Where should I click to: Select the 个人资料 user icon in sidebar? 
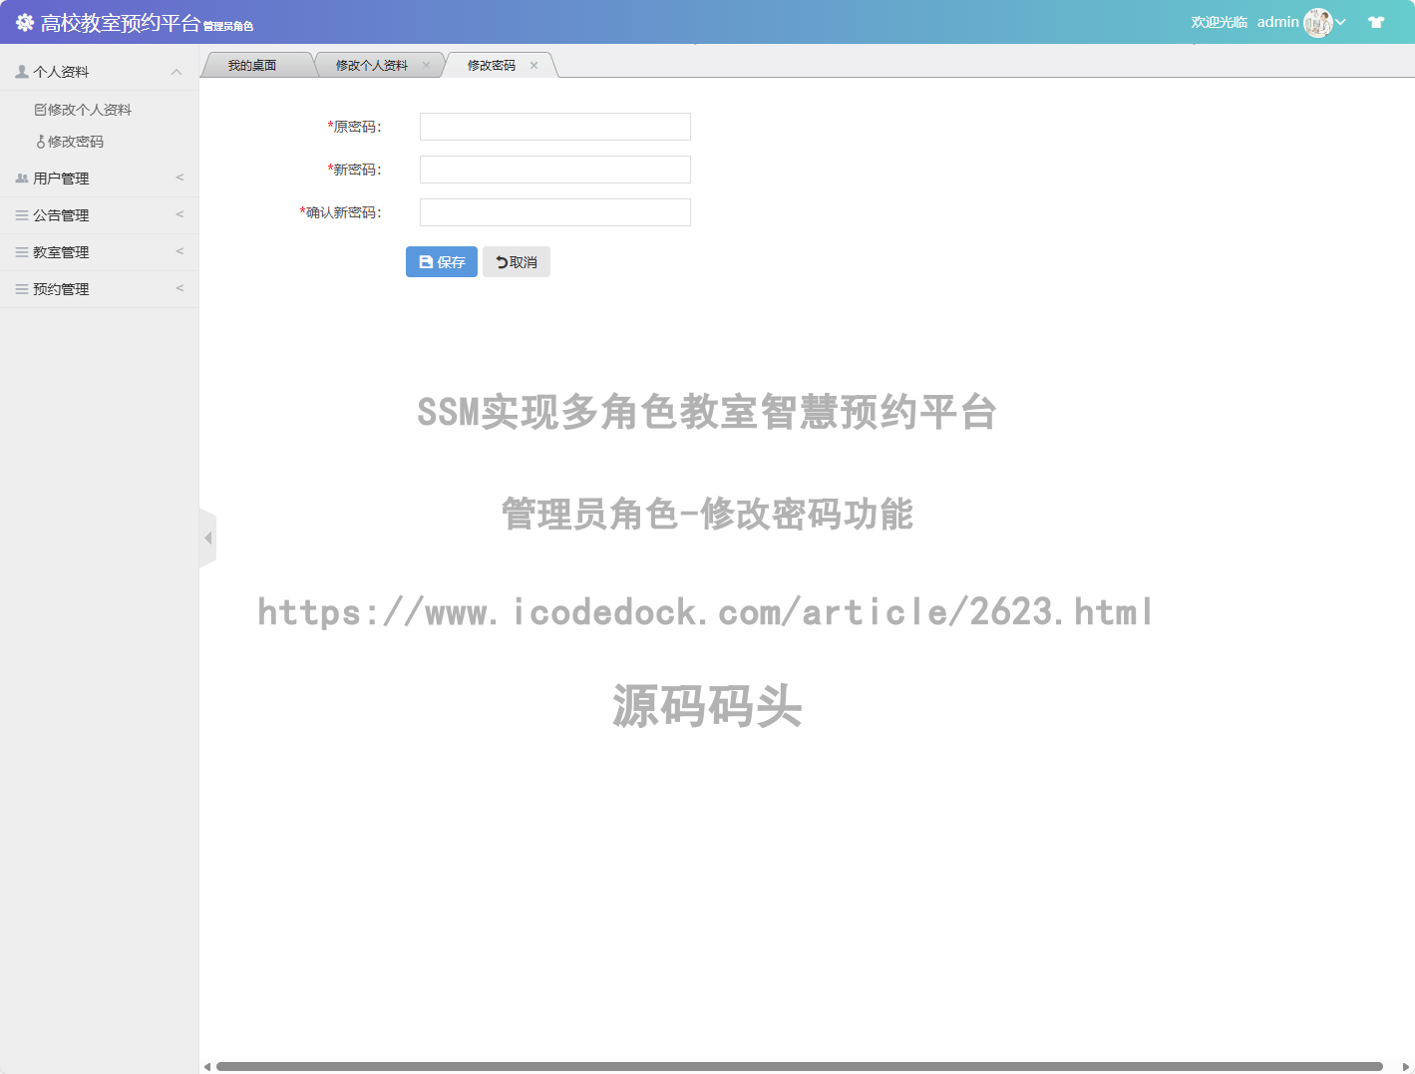20,70
